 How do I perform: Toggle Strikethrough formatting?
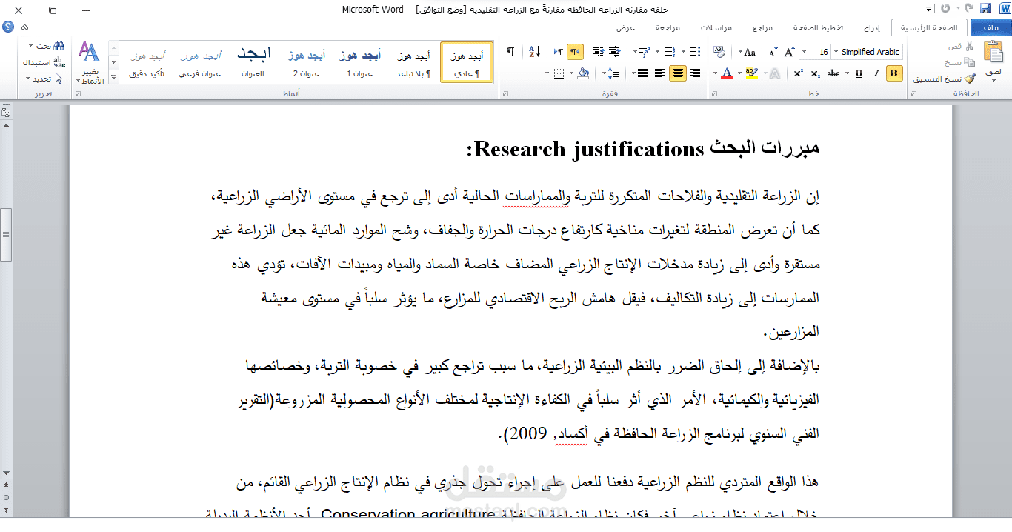click(833, 73)
